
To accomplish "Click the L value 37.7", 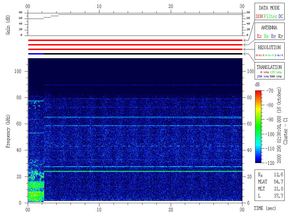I will [278, 196].
